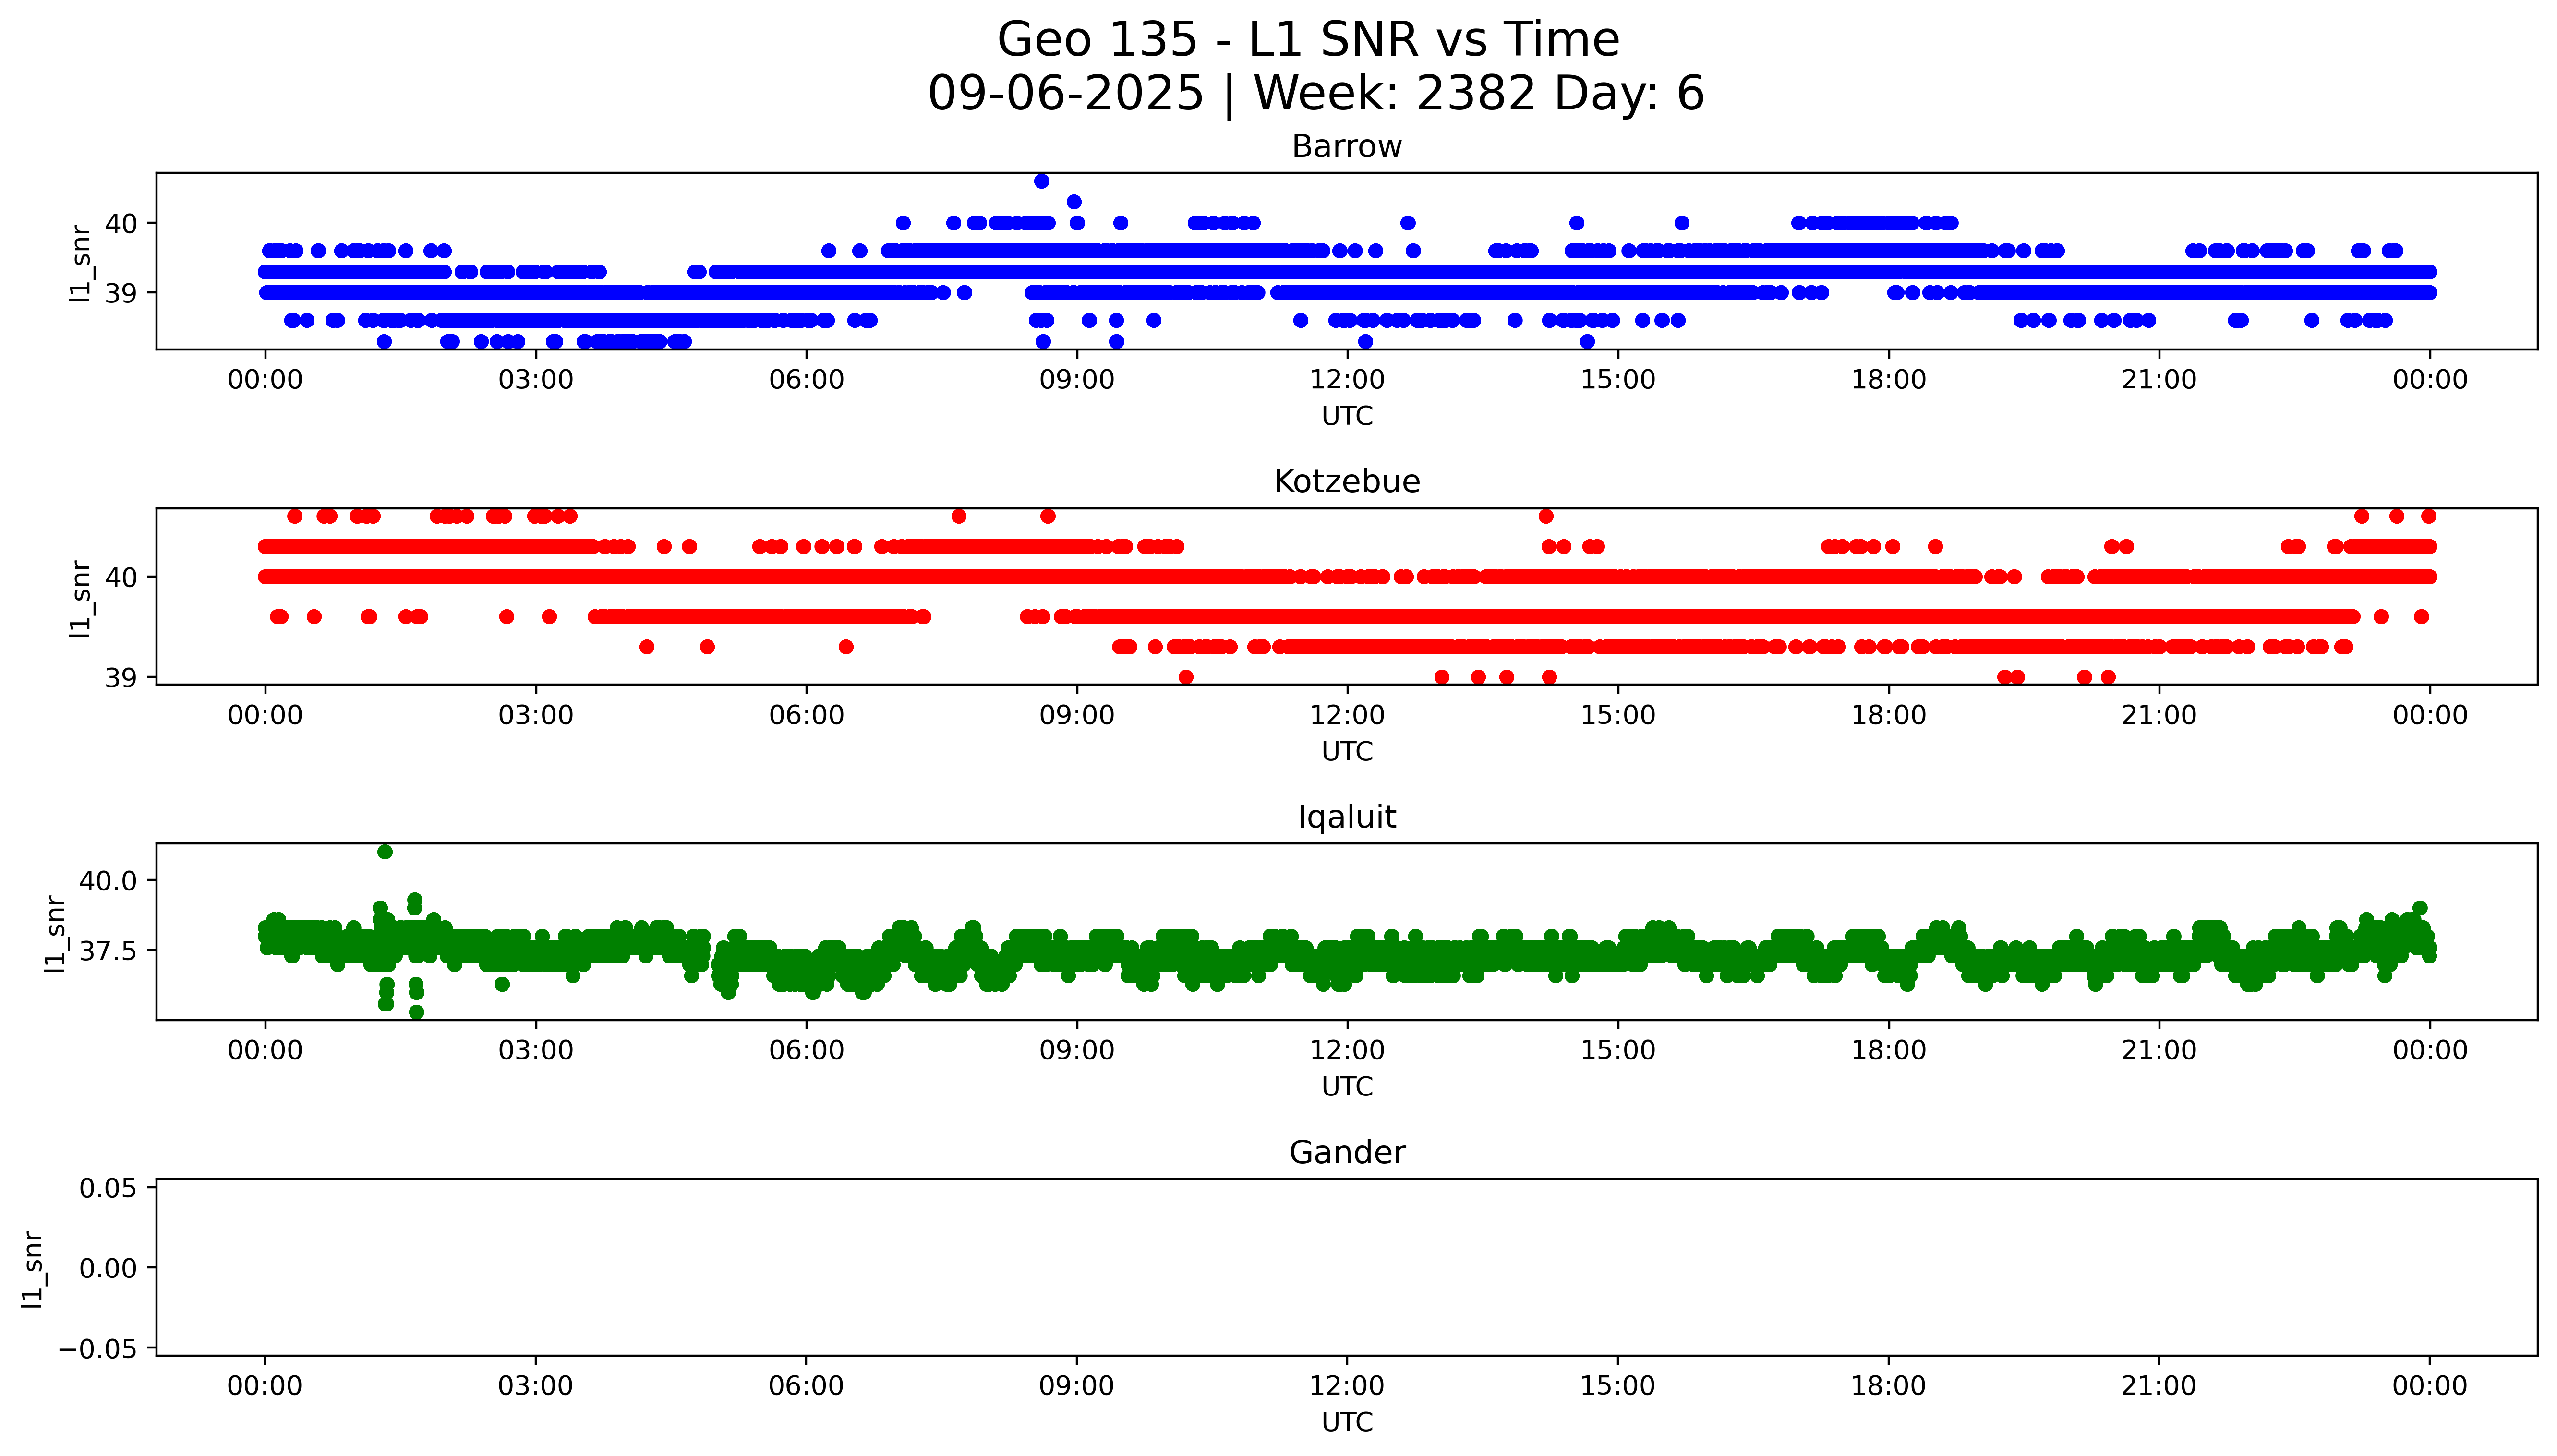Click the 37.5 y-tick label on Iqaluit plot
This screenshot has height=1456, width=2557.
pyautogui.click(x=109, y=951)
